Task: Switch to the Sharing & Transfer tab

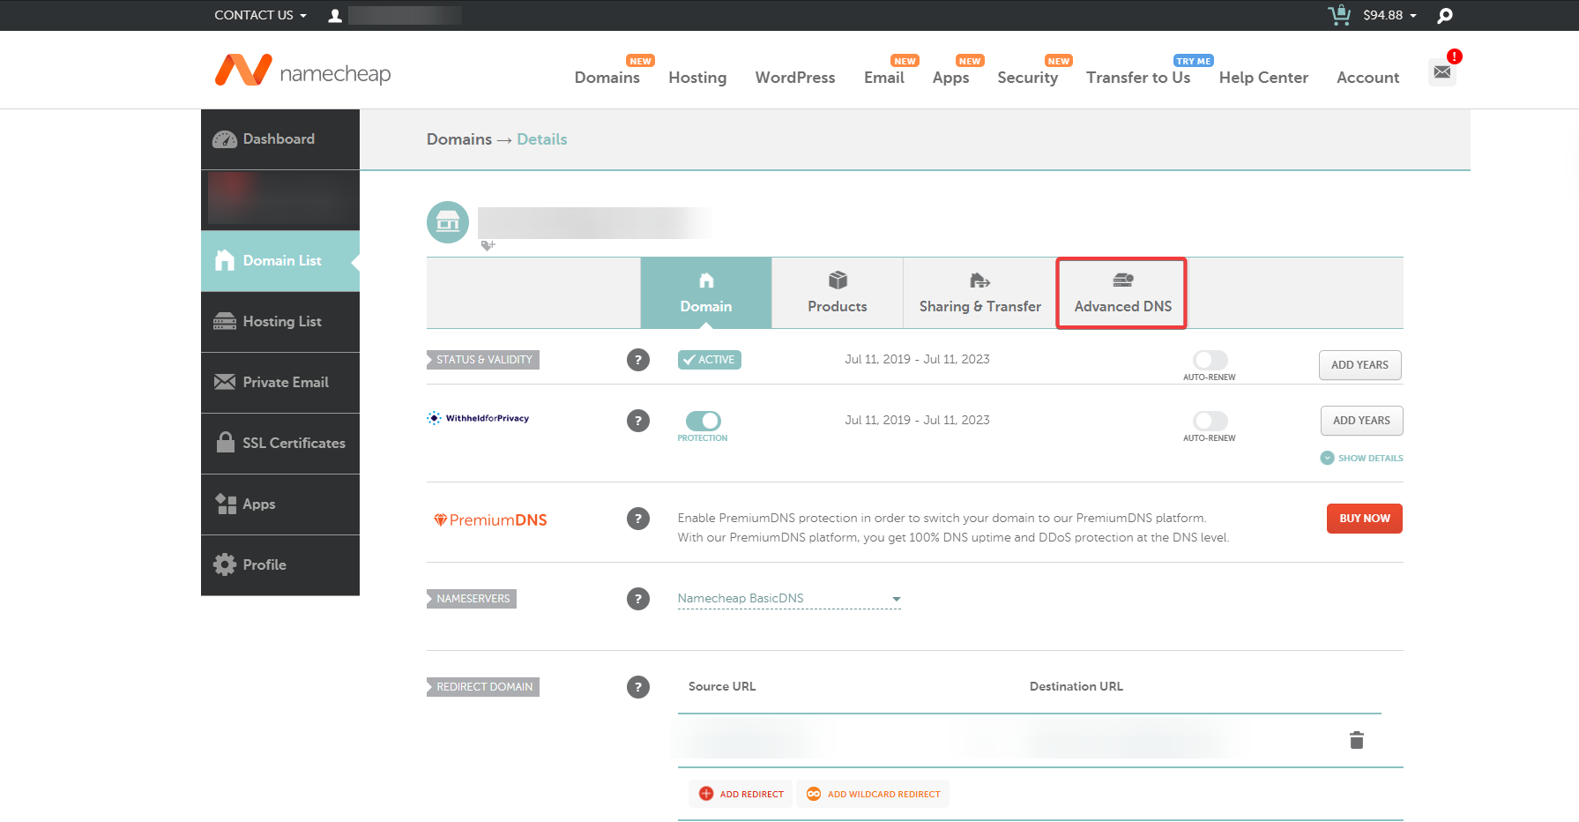Action: (980, 293)
